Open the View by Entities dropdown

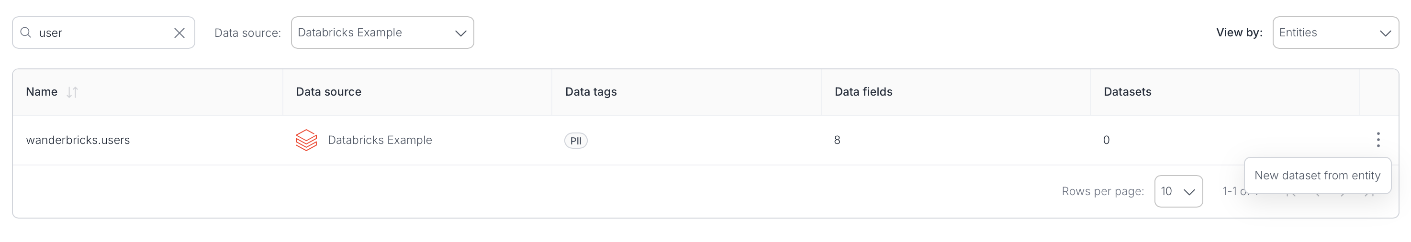[1335, 33]
